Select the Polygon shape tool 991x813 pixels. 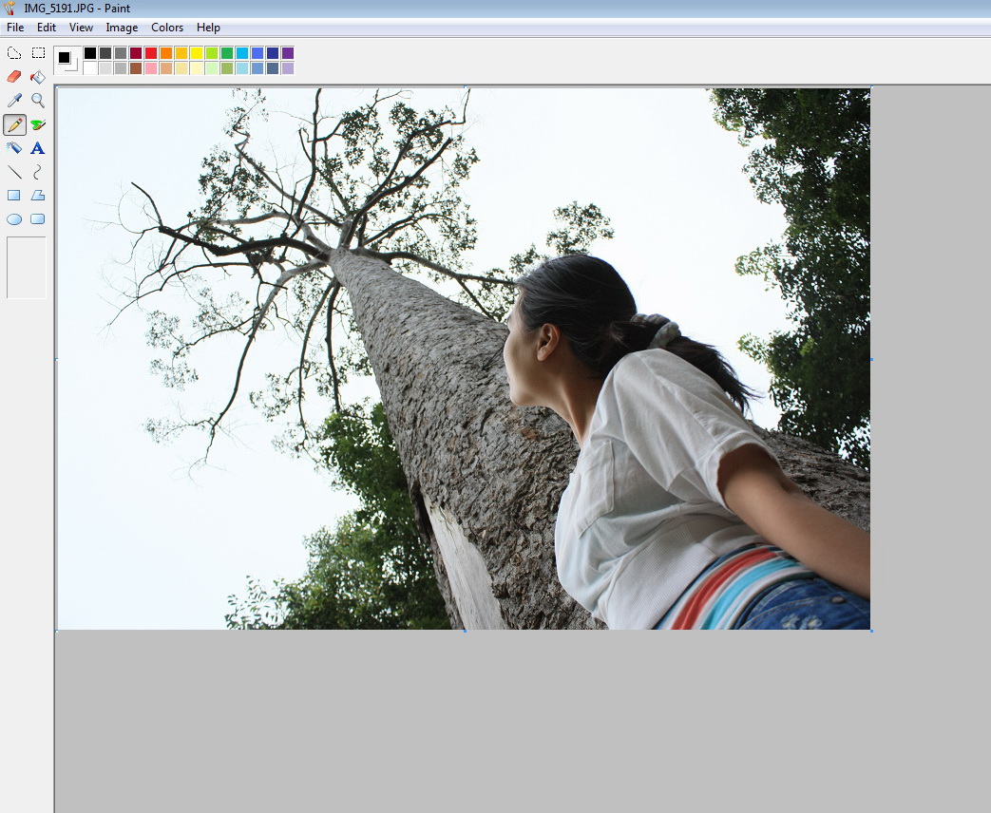tap(38, 196)
